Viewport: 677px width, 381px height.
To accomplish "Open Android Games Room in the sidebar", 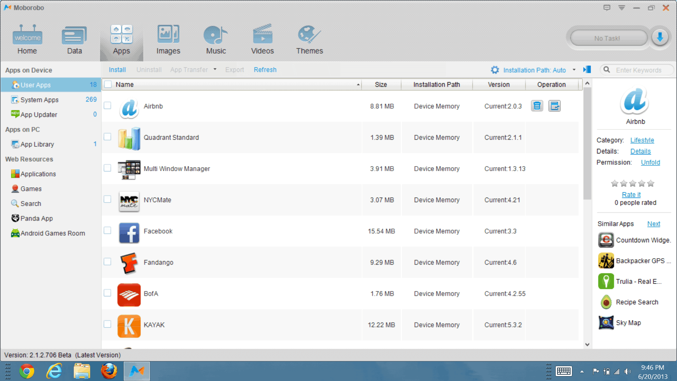I will 51,233.
